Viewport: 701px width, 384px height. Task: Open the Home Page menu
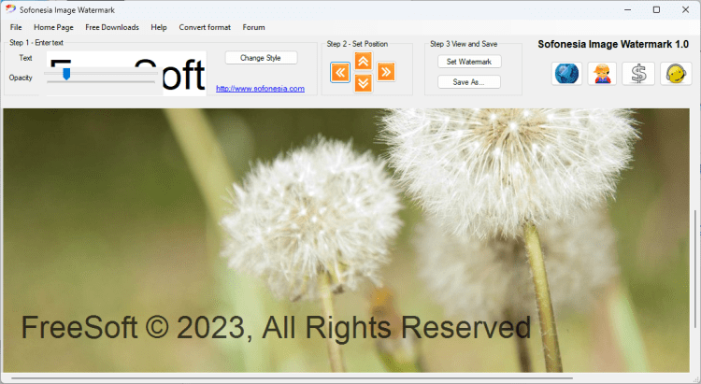(53, 27)
